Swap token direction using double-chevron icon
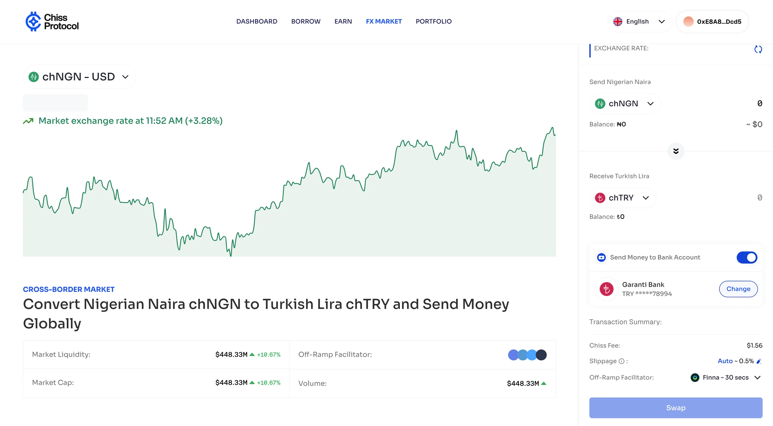 click(x=676, y=151)
